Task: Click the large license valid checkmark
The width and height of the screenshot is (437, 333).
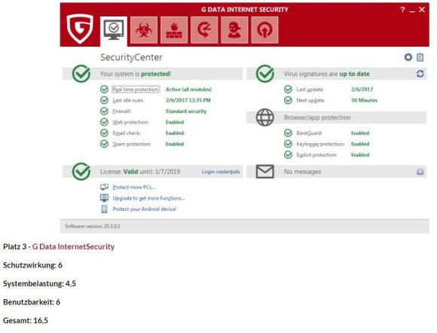Action: [81, 171]
